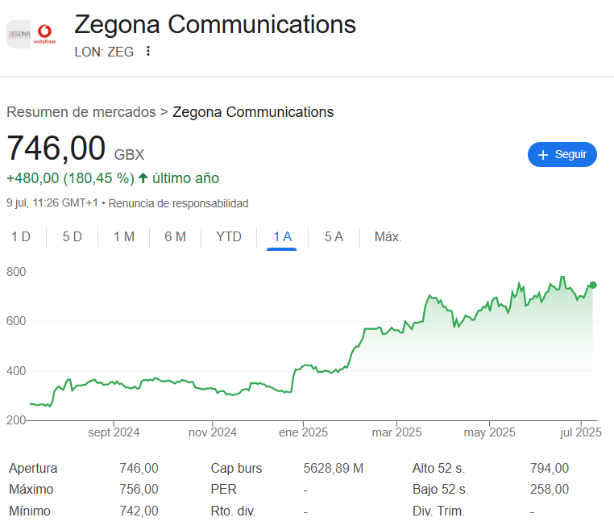Show the Máx. chart range
Viewport: 614px width, 530px height.
(x=388, y=236)
